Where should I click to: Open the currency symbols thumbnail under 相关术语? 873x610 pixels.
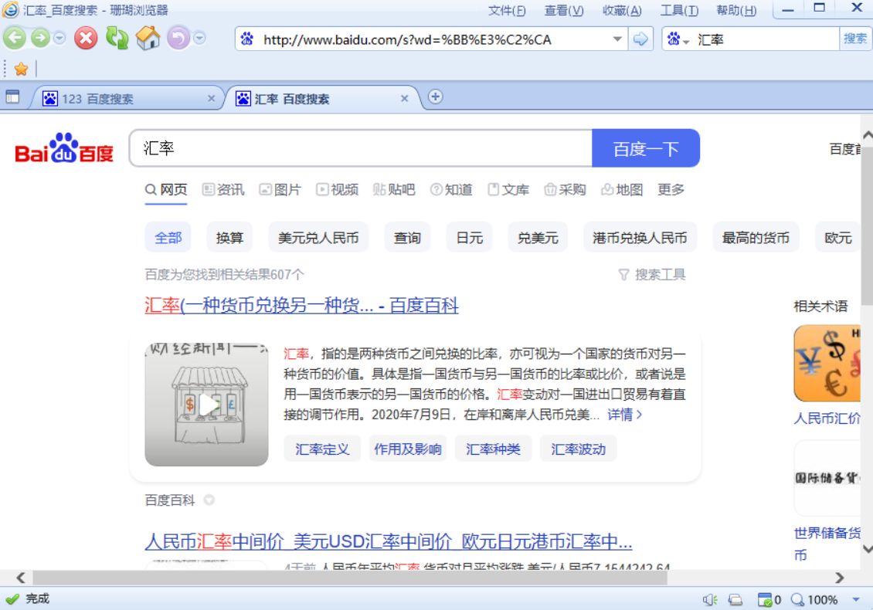(x=827, y=363)
